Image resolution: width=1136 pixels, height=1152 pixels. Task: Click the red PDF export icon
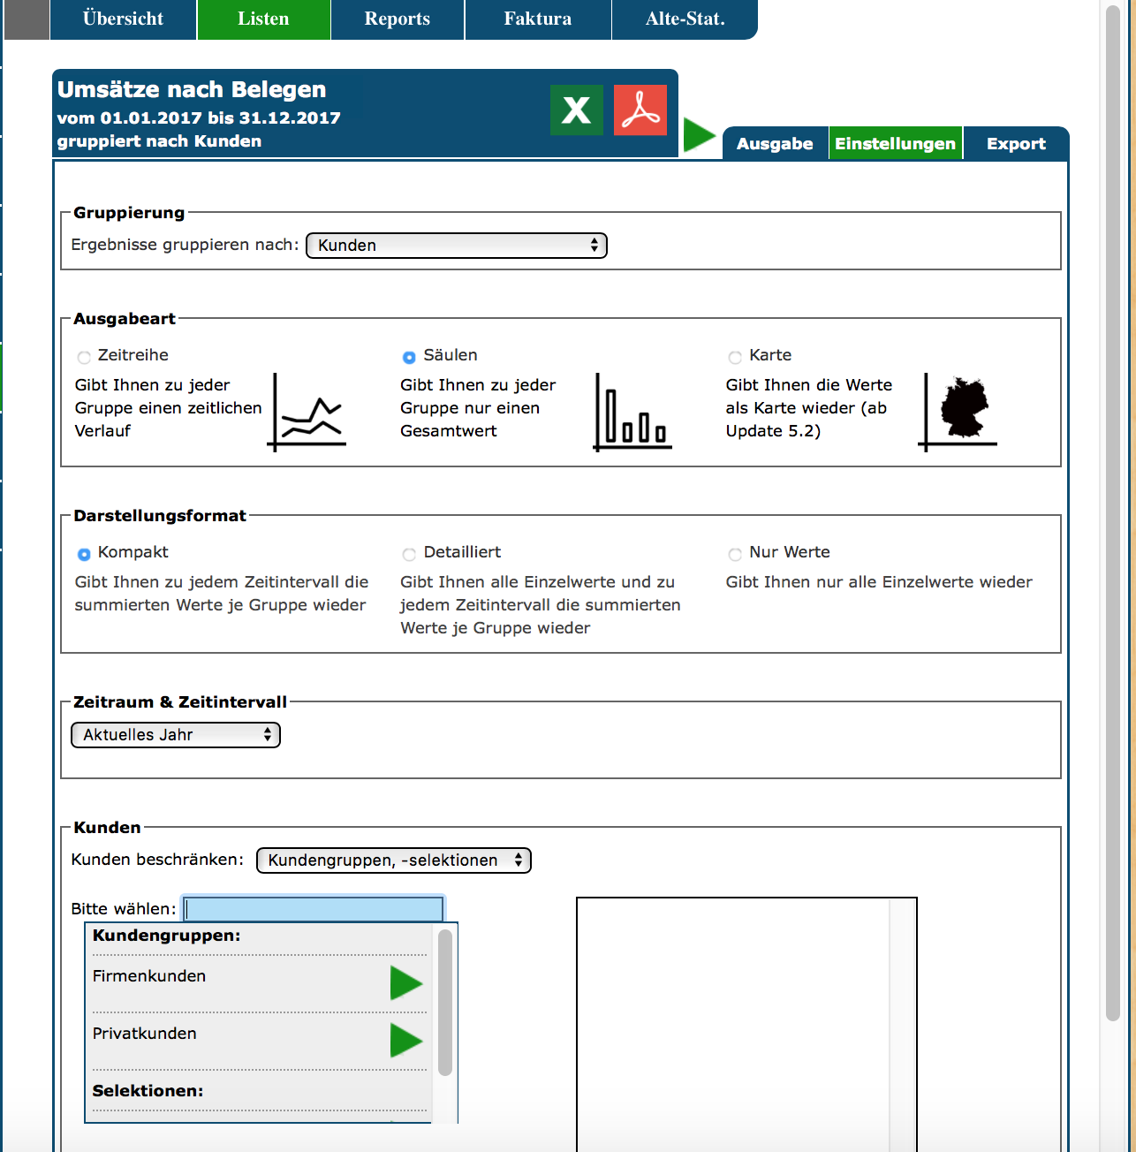(x=640, y=110)
